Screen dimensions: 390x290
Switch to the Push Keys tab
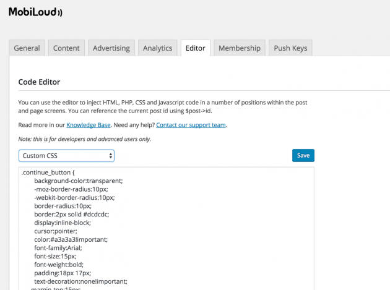tap(290, 48)
